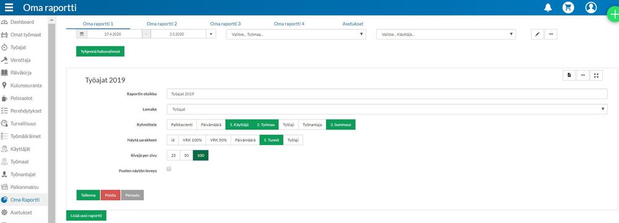The width and height of the screenshot is (619, 223).
Task: Toggle Päivämäärä column in Näytä sarakkeet
Action: (x=245, y=140)
